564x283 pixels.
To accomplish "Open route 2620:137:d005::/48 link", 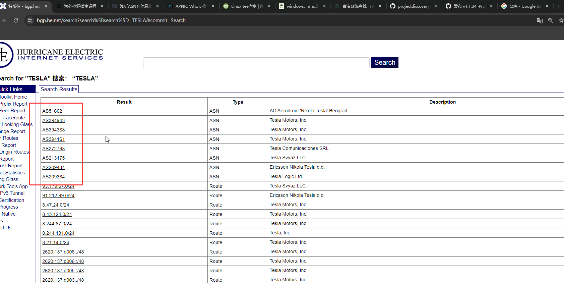I will pyautogui.click(x=63, y=271).
